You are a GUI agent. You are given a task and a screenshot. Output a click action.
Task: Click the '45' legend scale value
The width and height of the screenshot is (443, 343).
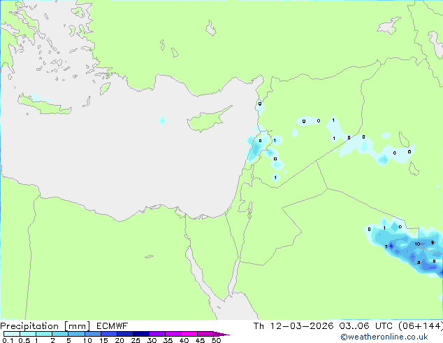point(200,340)
